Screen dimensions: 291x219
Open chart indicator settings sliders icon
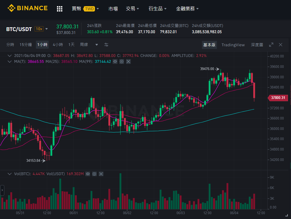(106, 45)
